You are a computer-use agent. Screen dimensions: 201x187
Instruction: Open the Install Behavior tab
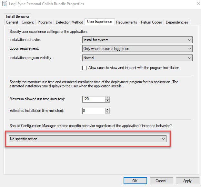pyautogui.click(x=18, y=16)
